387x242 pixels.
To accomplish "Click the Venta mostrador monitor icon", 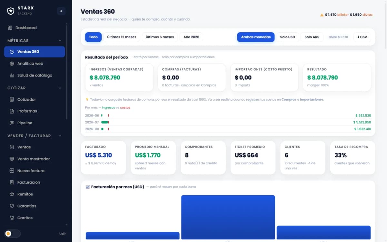I will point(12,159).
